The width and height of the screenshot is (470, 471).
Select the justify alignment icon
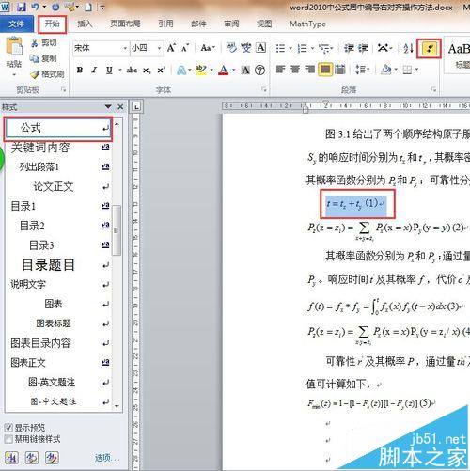[x=325, y=70]
